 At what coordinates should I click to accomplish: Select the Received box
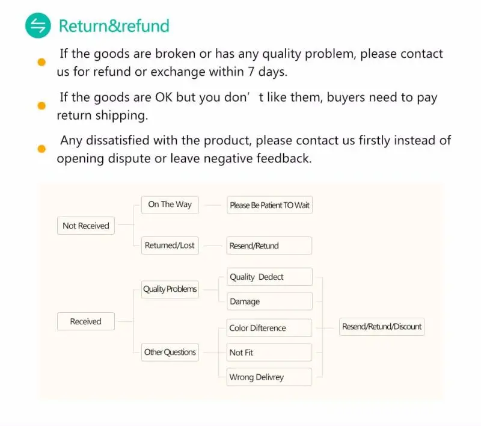[x=86, y=321]
